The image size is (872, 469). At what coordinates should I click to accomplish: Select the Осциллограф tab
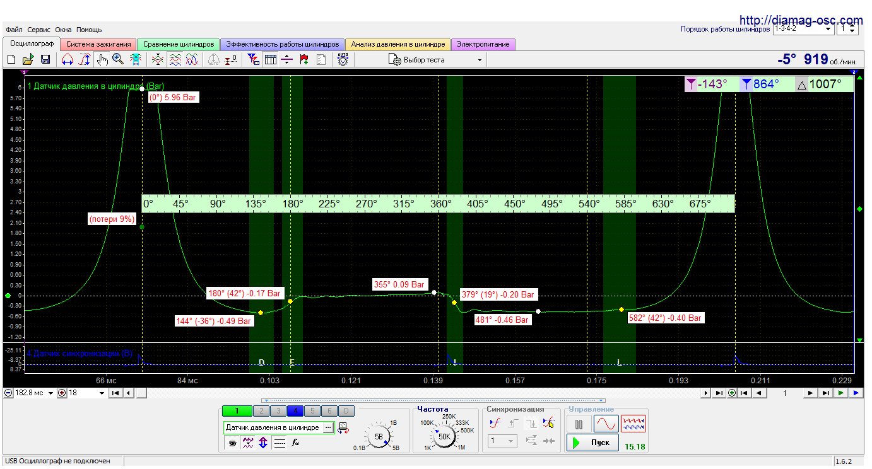(32, 43)
